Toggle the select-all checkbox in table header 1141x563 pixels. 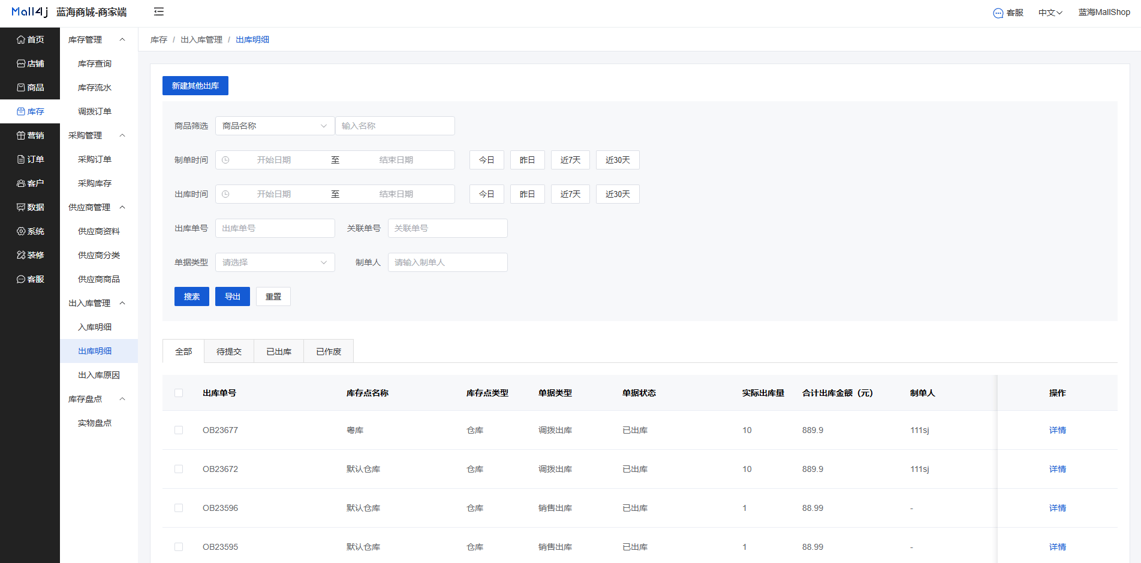tap(179, 393)
